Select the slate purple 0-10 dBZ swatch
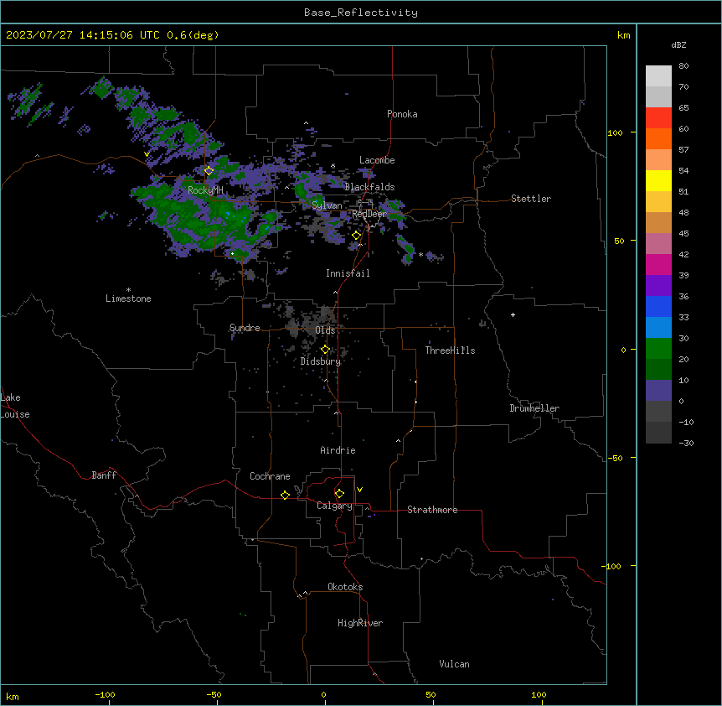Image resolution: width=722 pixels, height=706 pixels. (658, 391)
